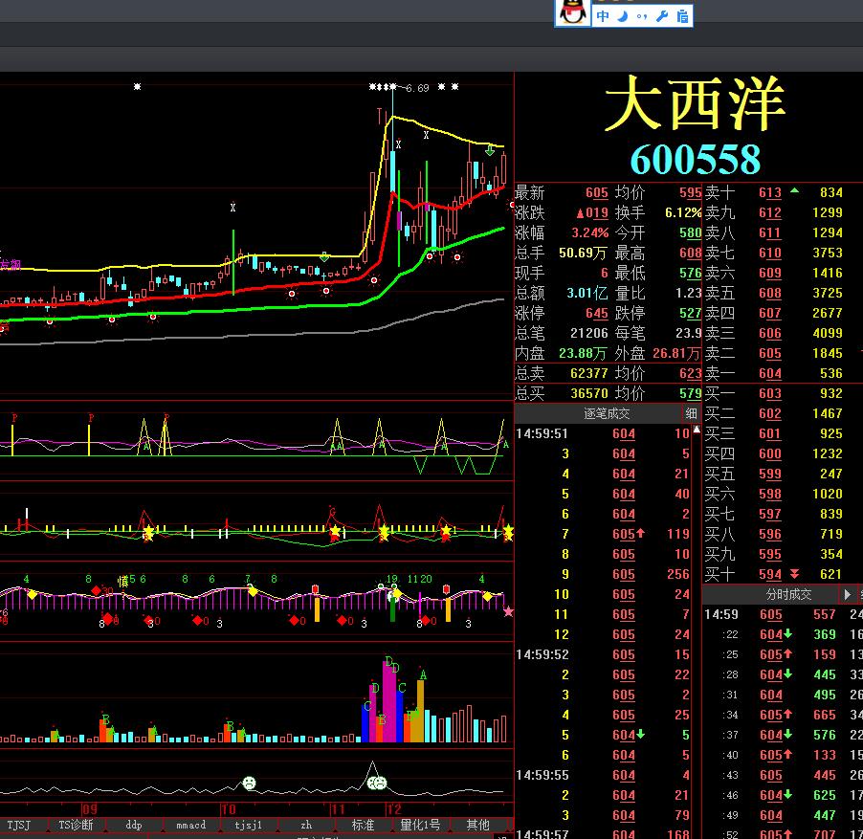The height and width of the screenshot is (839, 863).
Task: Switch to the 标准 tab
Action: [363, 825]
